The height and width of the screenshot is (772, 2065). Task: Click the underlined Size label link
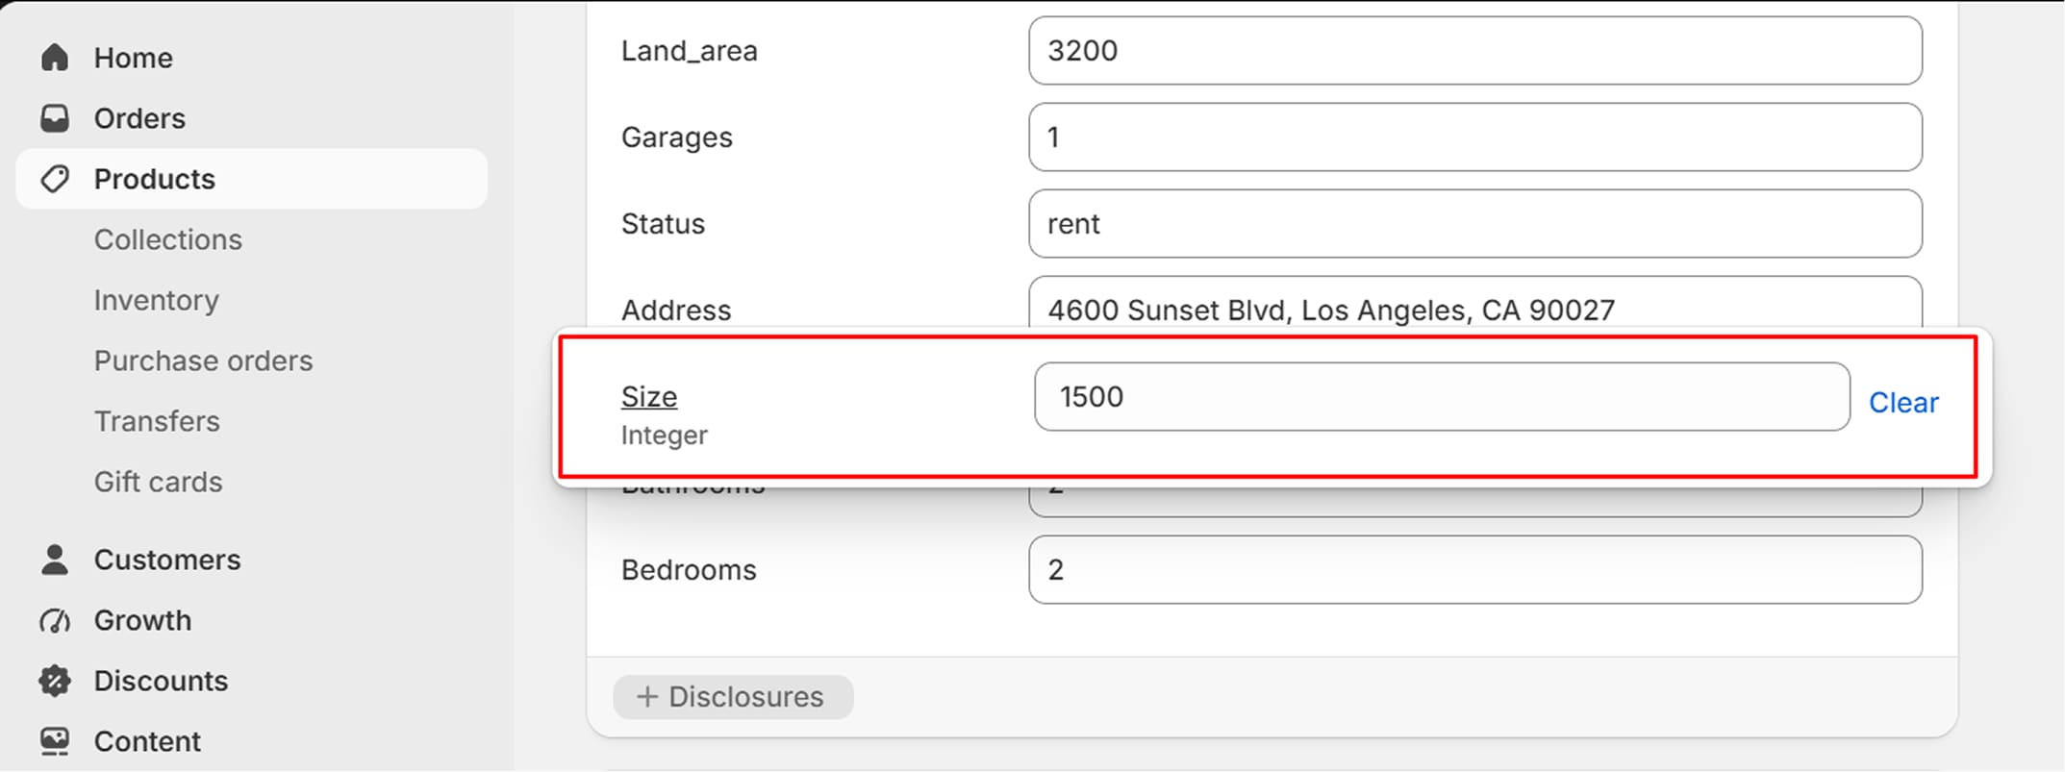click(649, 396)
